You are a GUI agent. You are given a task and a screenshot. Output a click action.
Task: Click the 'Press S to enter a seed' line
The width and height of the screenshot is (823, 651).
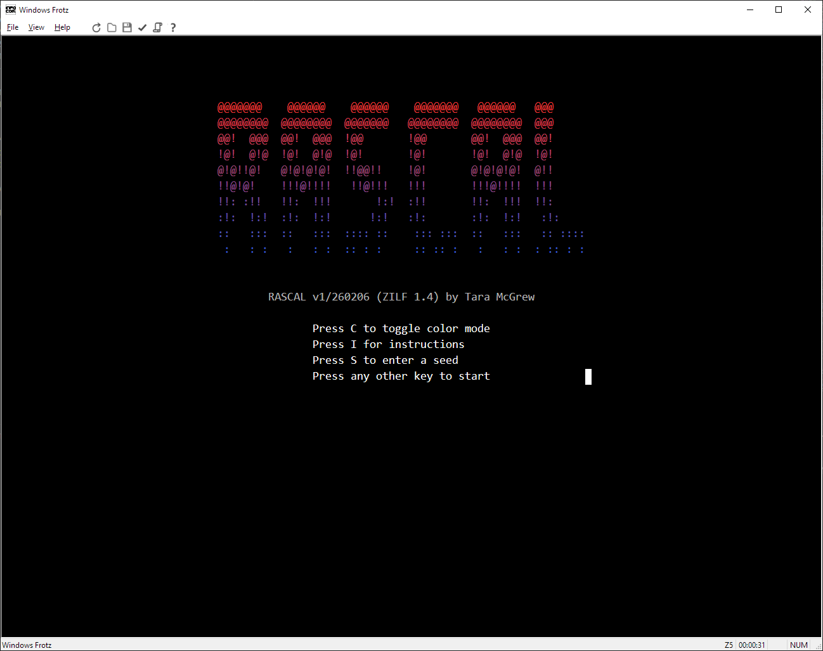(385, 360)
